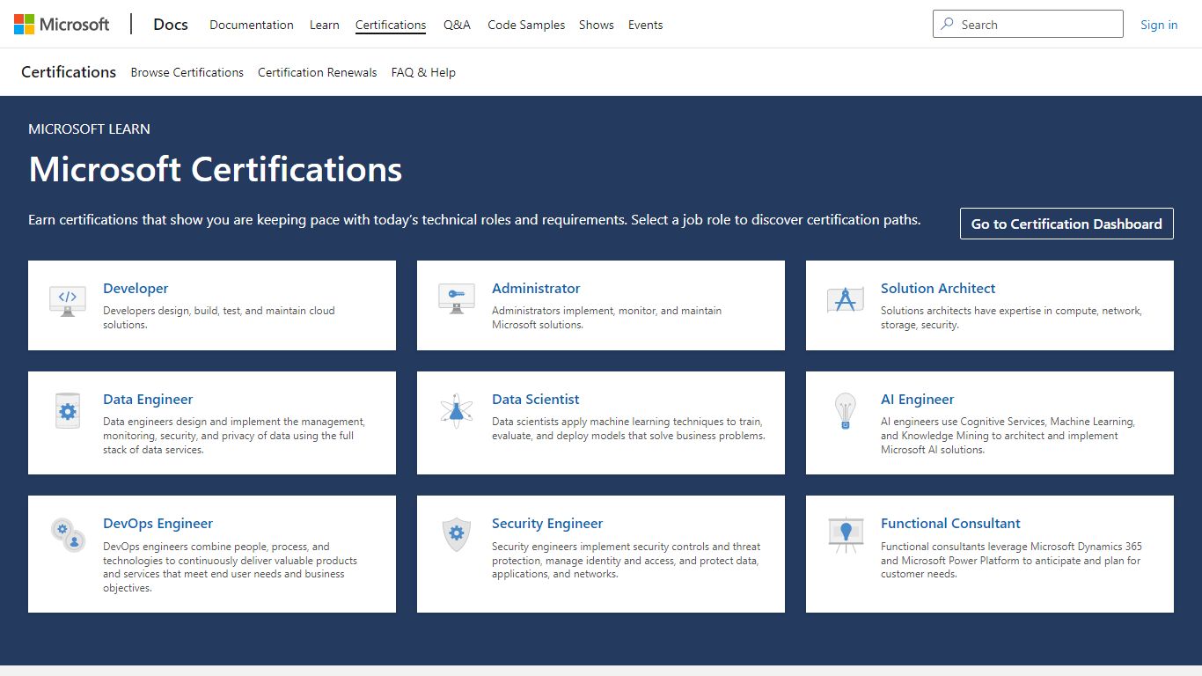
Task: Click 'Functional consultants leverage Microsoft Dynamics' description
Action: click(x=1011, y=560)
